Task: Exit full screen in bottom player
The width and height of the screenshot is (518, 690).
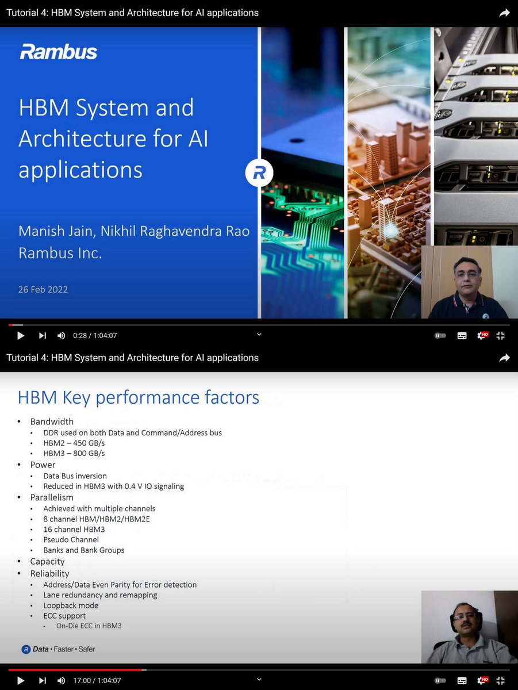Action: [x=500, y=680]
